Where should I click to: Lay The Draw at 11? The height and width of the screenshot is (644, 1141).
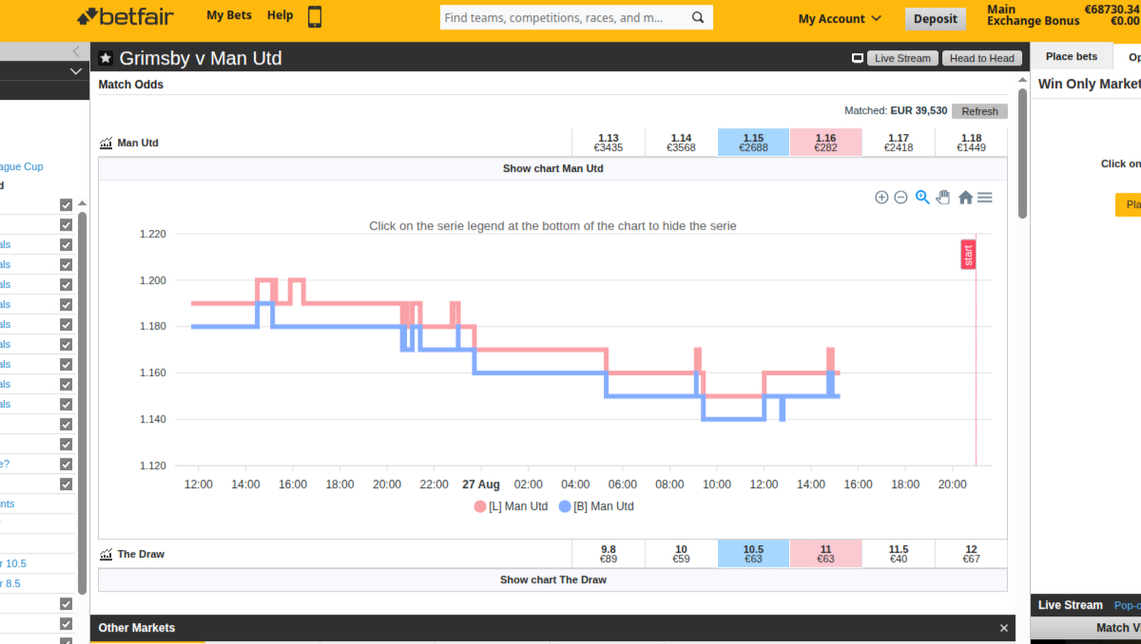(x=826, y=554)
